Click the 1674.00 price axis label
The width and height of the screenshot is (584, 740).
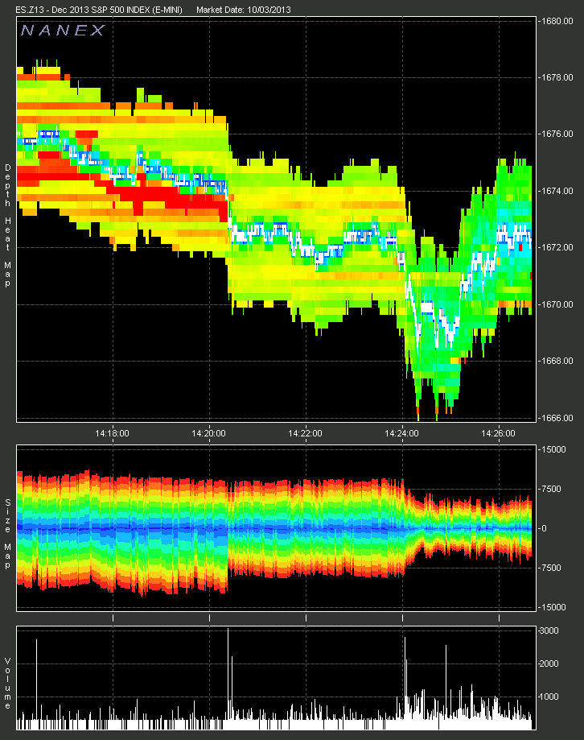557,191
